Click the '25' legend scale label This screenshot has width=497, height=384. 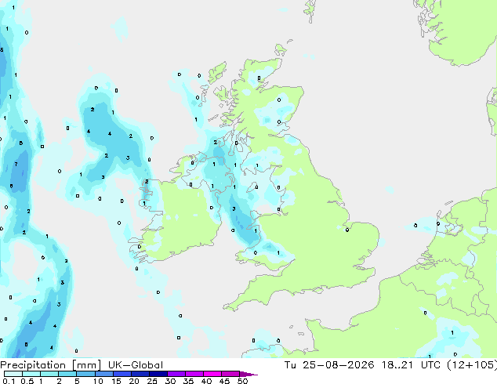tap(152, 381)
